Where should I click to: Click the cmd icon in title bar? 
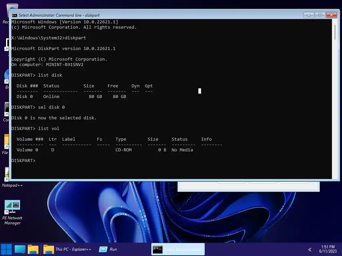point(15,15)
